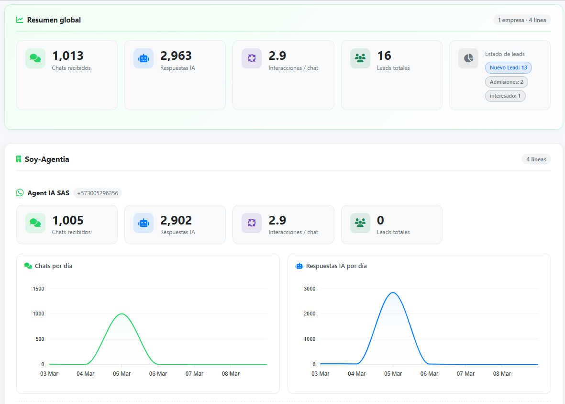565x404 pixels.
Task: Click the global Chats recibidos chat bubble icon
Action: tap(35, 58)
